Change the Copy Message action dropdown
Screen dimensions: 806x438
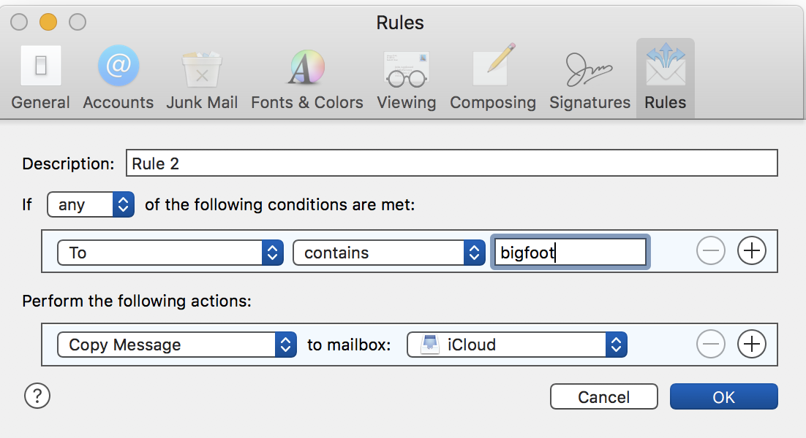click(x=177, y=345)
